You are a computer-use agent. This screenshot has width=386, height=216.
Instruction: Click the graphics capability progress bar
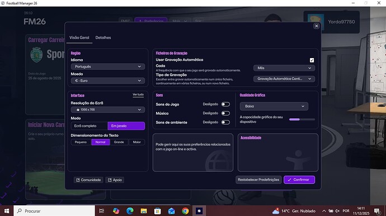(302, 119)
